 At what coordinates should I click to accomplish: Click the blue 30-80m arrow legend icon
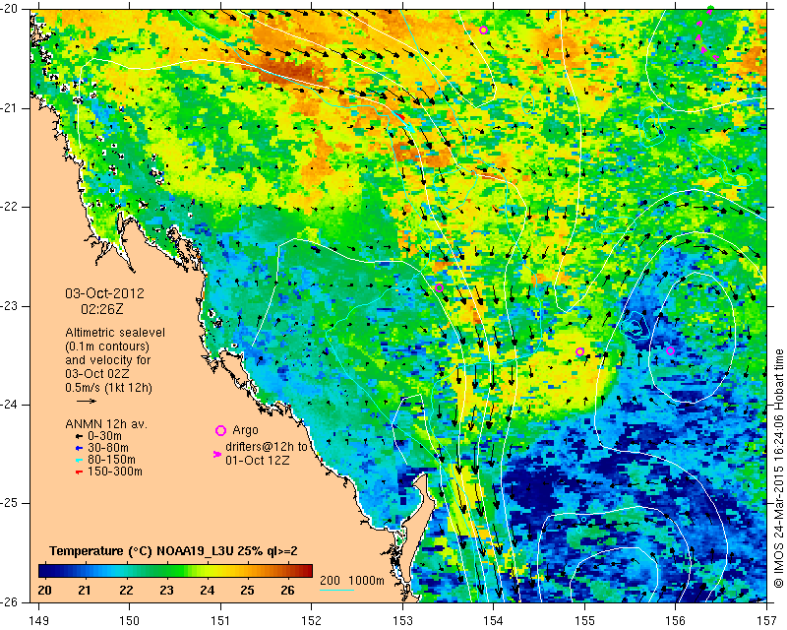coord(79,448)
